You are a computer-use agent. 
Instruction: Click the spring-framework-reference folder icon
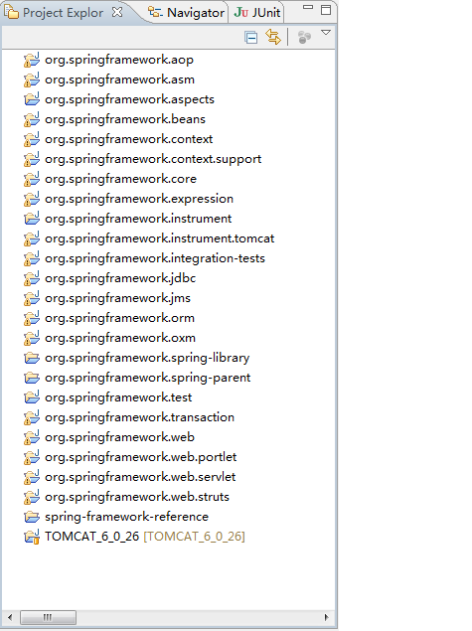coord(32,517)
